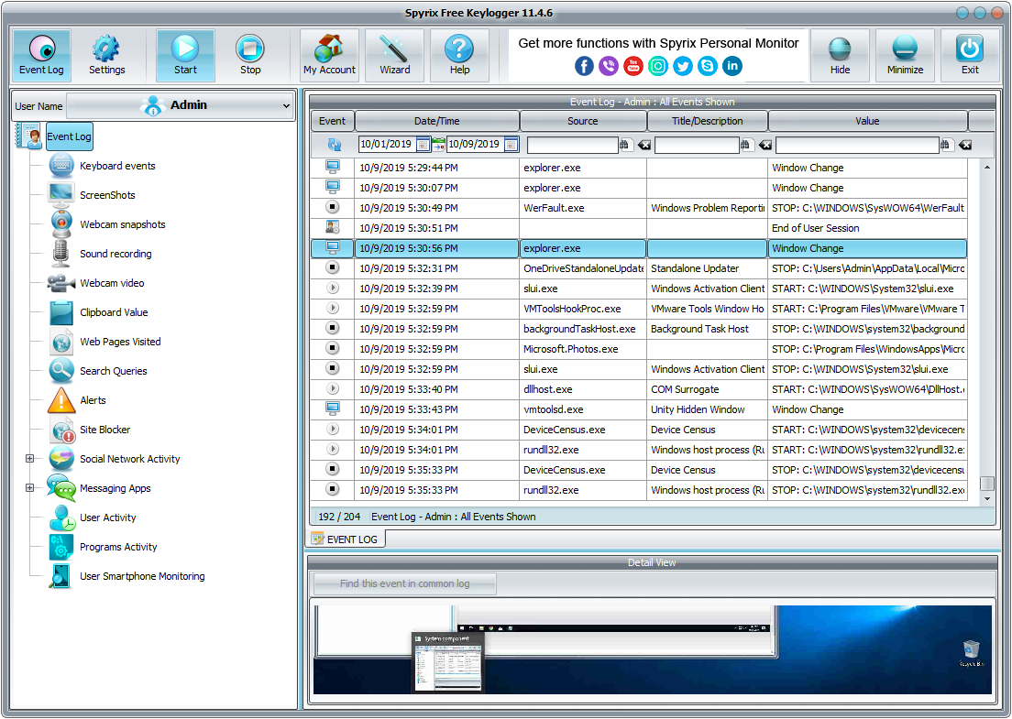Open the Viber icon link
The image size is (1012, 719).
(x=609, y=66)
